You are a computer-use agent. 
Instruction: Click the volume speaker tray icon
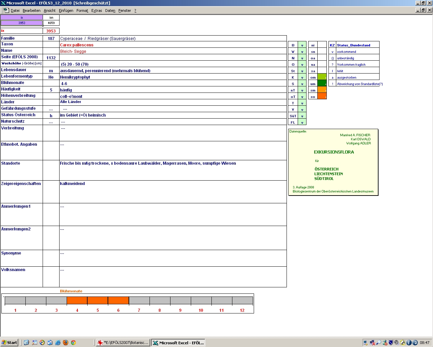[x=396, y=343]
